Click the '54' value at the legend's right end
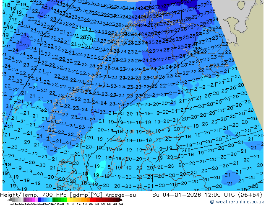This screenshot has height=205, width=266. pos(121,204)
